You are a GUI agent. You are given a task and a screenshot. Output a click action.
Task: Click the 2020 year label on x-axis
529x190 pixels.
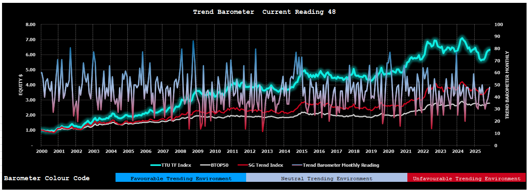point(388,151)
